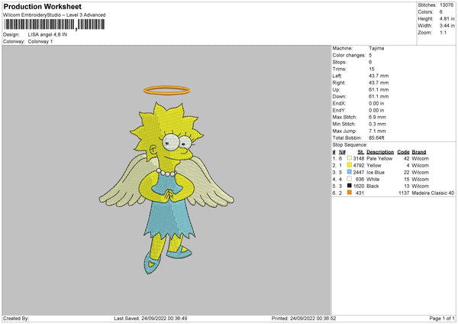
Task: Click the orange Madeira Classic swatch
Action: point(350,193)
